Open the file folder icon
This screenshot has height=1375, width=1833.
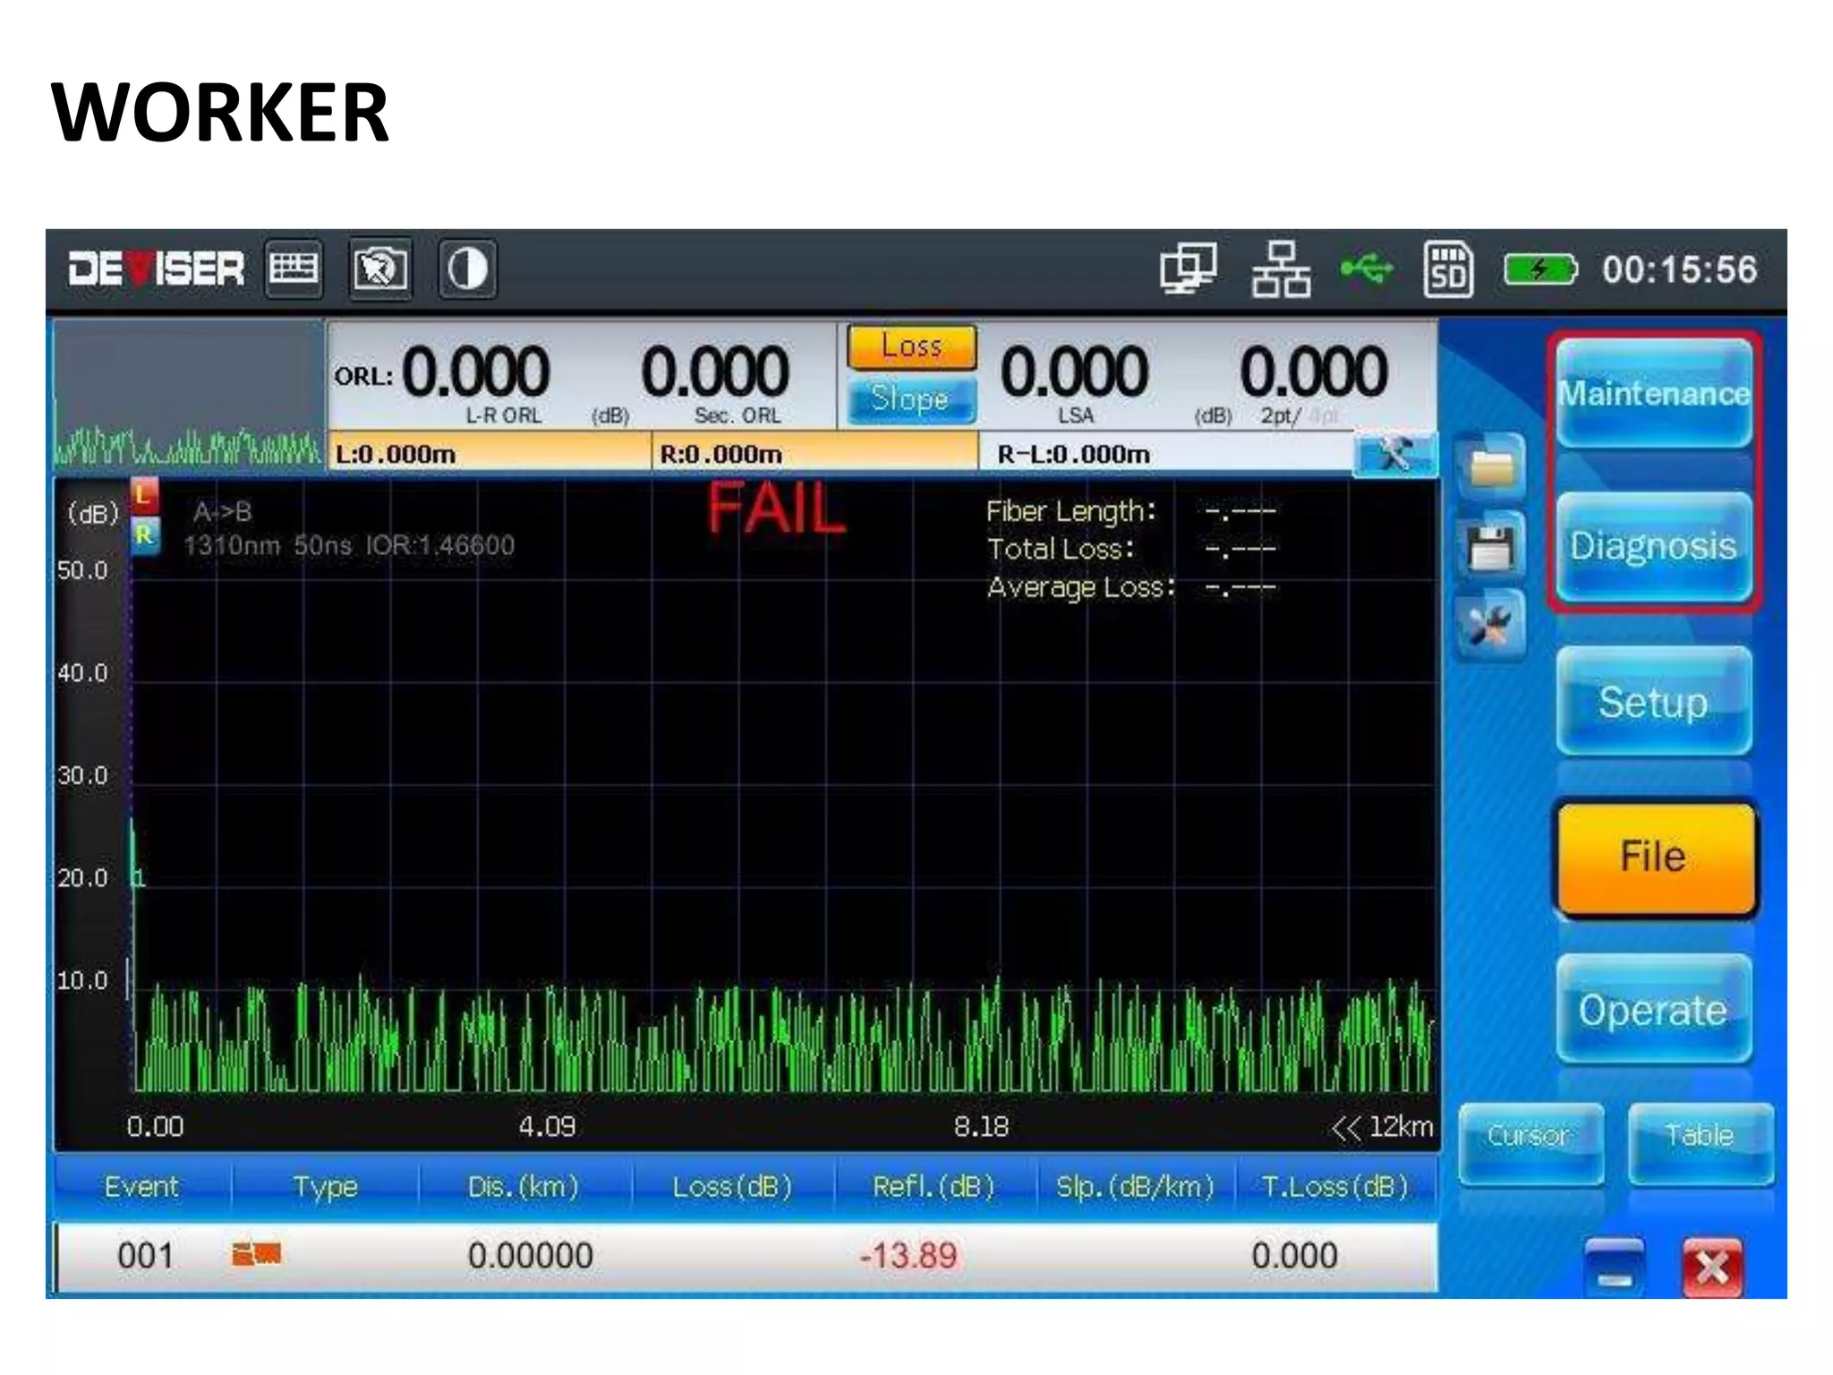(x=1490, y=467)
